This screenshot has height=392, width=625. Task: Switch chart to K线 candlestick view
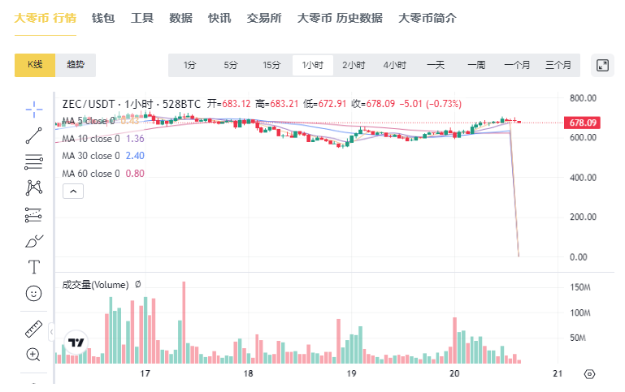(x=34, y=65)
